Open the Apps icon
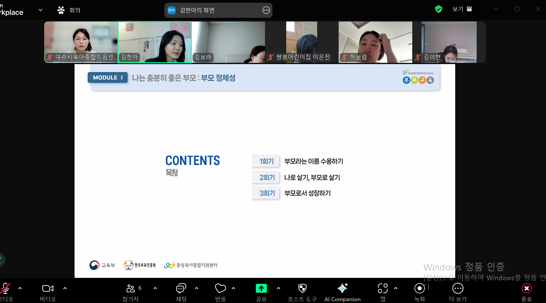 point(383,289)
